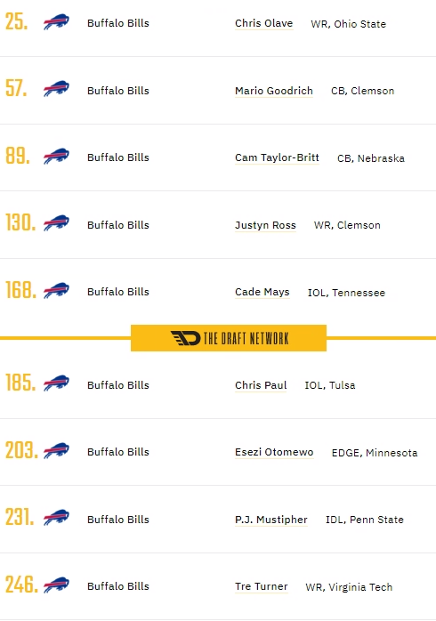
Task: Open Chris Paul player link
Action: [261, 385]
